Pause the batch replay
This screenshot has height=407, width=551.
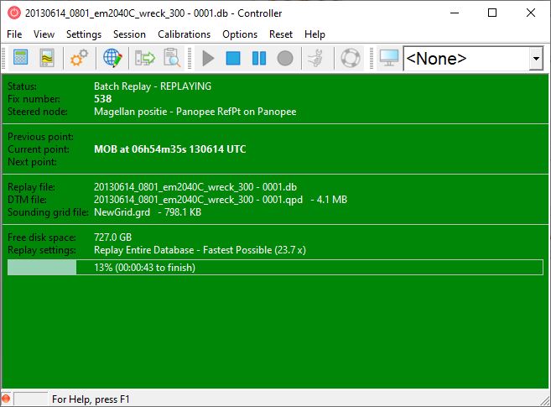coord(259,59)
